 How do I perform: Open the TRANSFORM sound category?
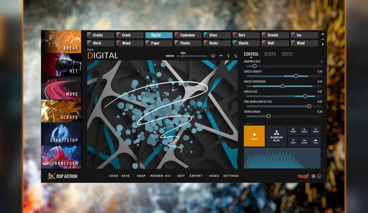coord(61,157)
